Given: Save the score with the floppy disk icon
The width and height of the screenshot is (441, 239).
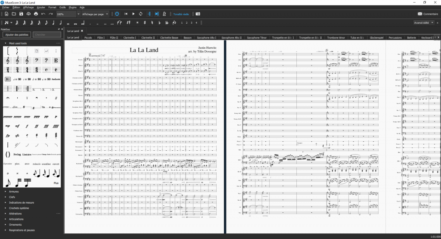Looking at the screenshot, I should tap(21, 14).
